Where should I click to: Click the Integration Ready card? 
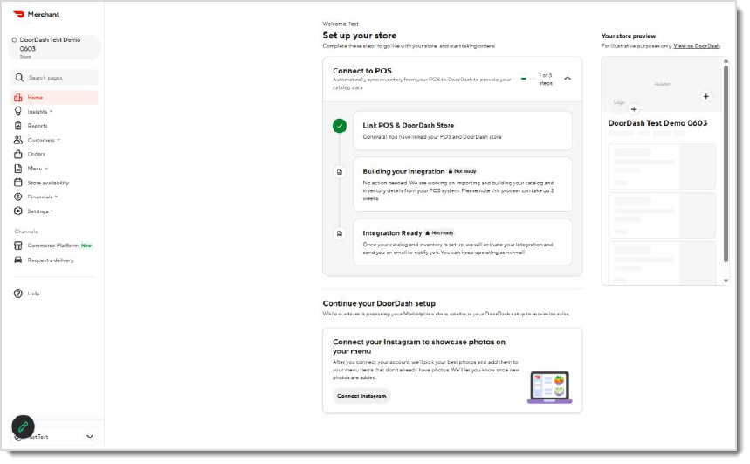463,242
